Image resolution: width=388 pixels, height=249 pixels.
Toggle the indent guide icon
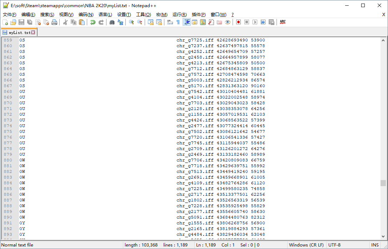pos(186,22)
